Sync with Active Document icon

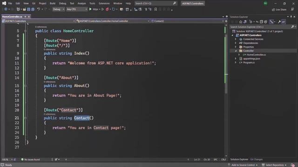tap(257, 22)
